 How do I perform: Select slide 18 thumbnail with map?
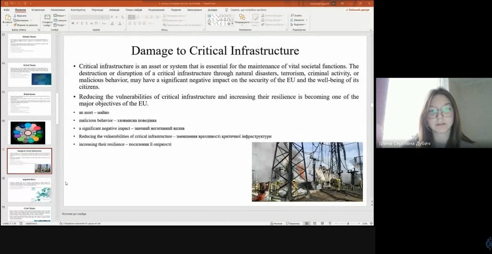coord(29,189)
